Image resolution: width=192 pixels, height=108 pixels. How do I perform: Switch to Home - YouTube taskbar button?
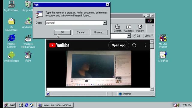tap(55, 105)
